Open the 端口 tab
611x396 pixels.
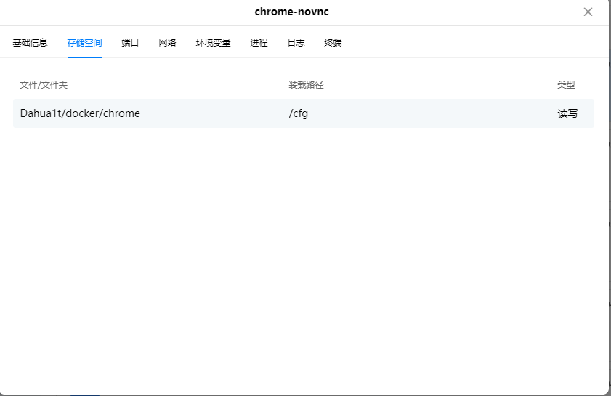(130, 42)
